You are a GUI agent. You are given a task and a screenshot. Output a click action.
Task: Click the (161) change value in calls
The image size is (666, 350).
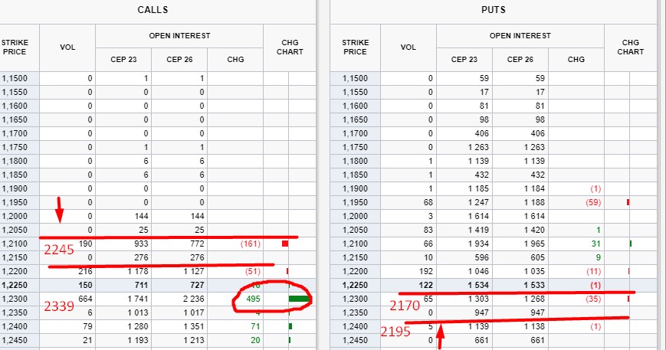(x=250, y=244)
